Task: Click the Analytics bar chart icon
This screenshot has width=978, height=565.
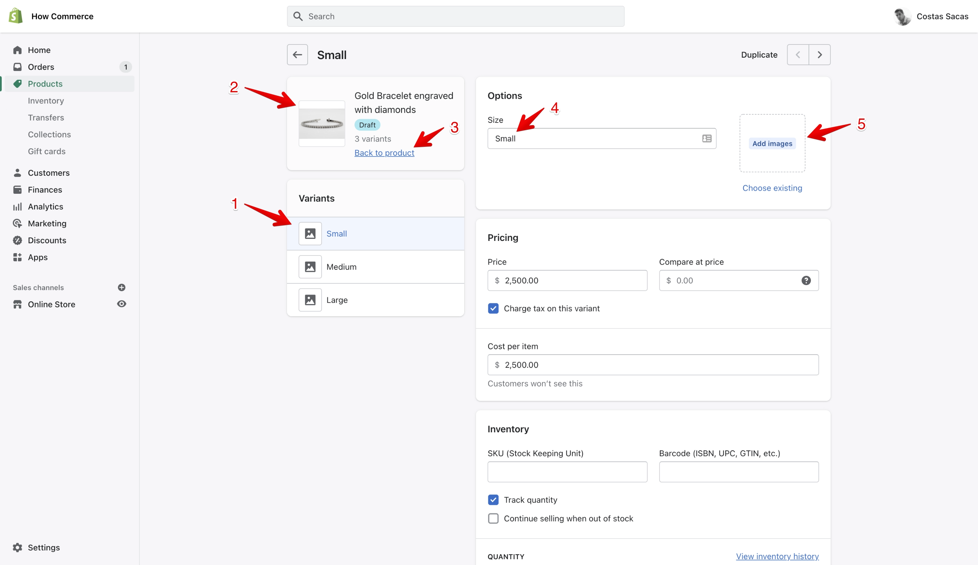Action: pos(17,207)
